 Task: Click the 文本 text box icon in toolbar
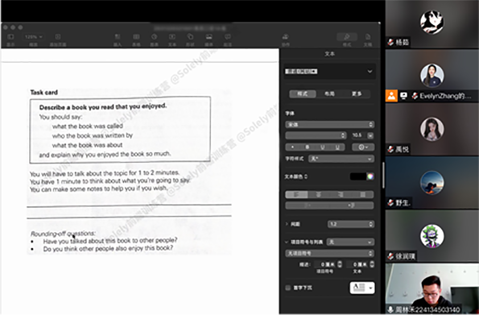[x=172, y=37]
